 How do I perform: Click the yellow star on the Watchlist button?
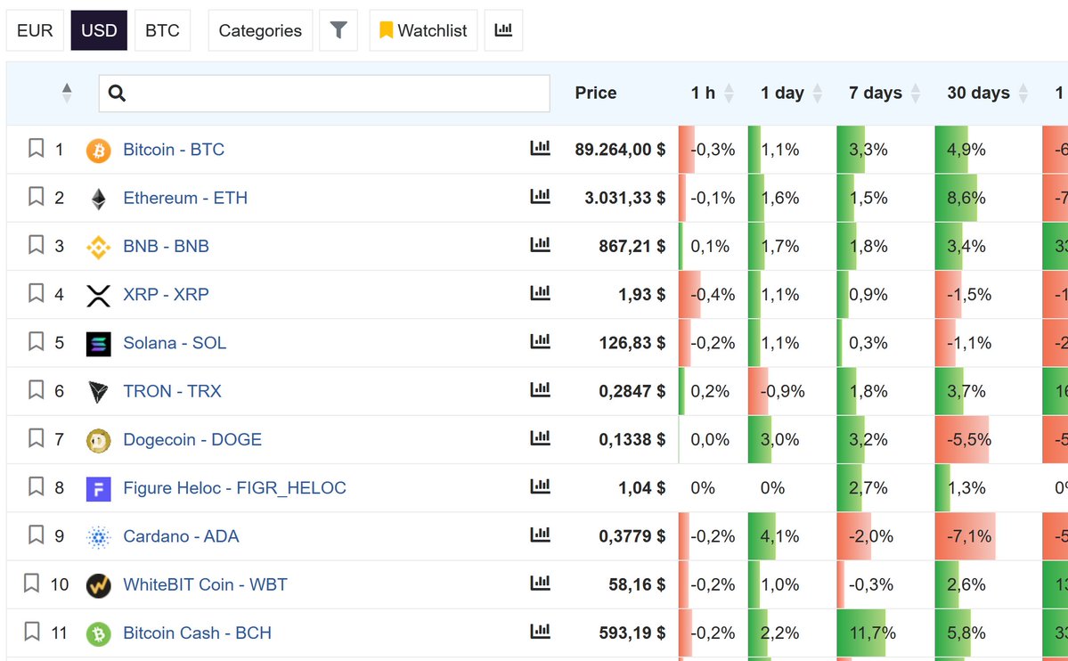tap(385, 29)
